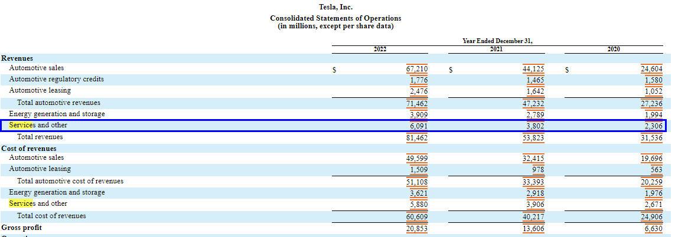Click the 1,580 regulatory credits value

(x=654, y=80)
